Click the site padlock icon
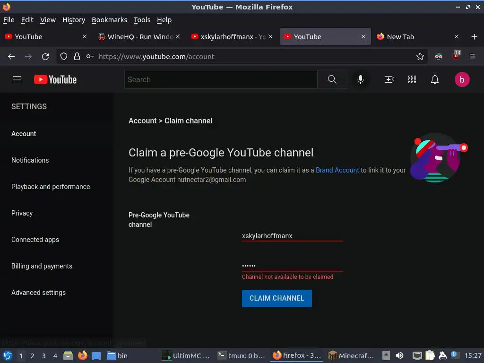Image resolution: width=484 pixels, height=363 pixels. (x=77, y=57)
